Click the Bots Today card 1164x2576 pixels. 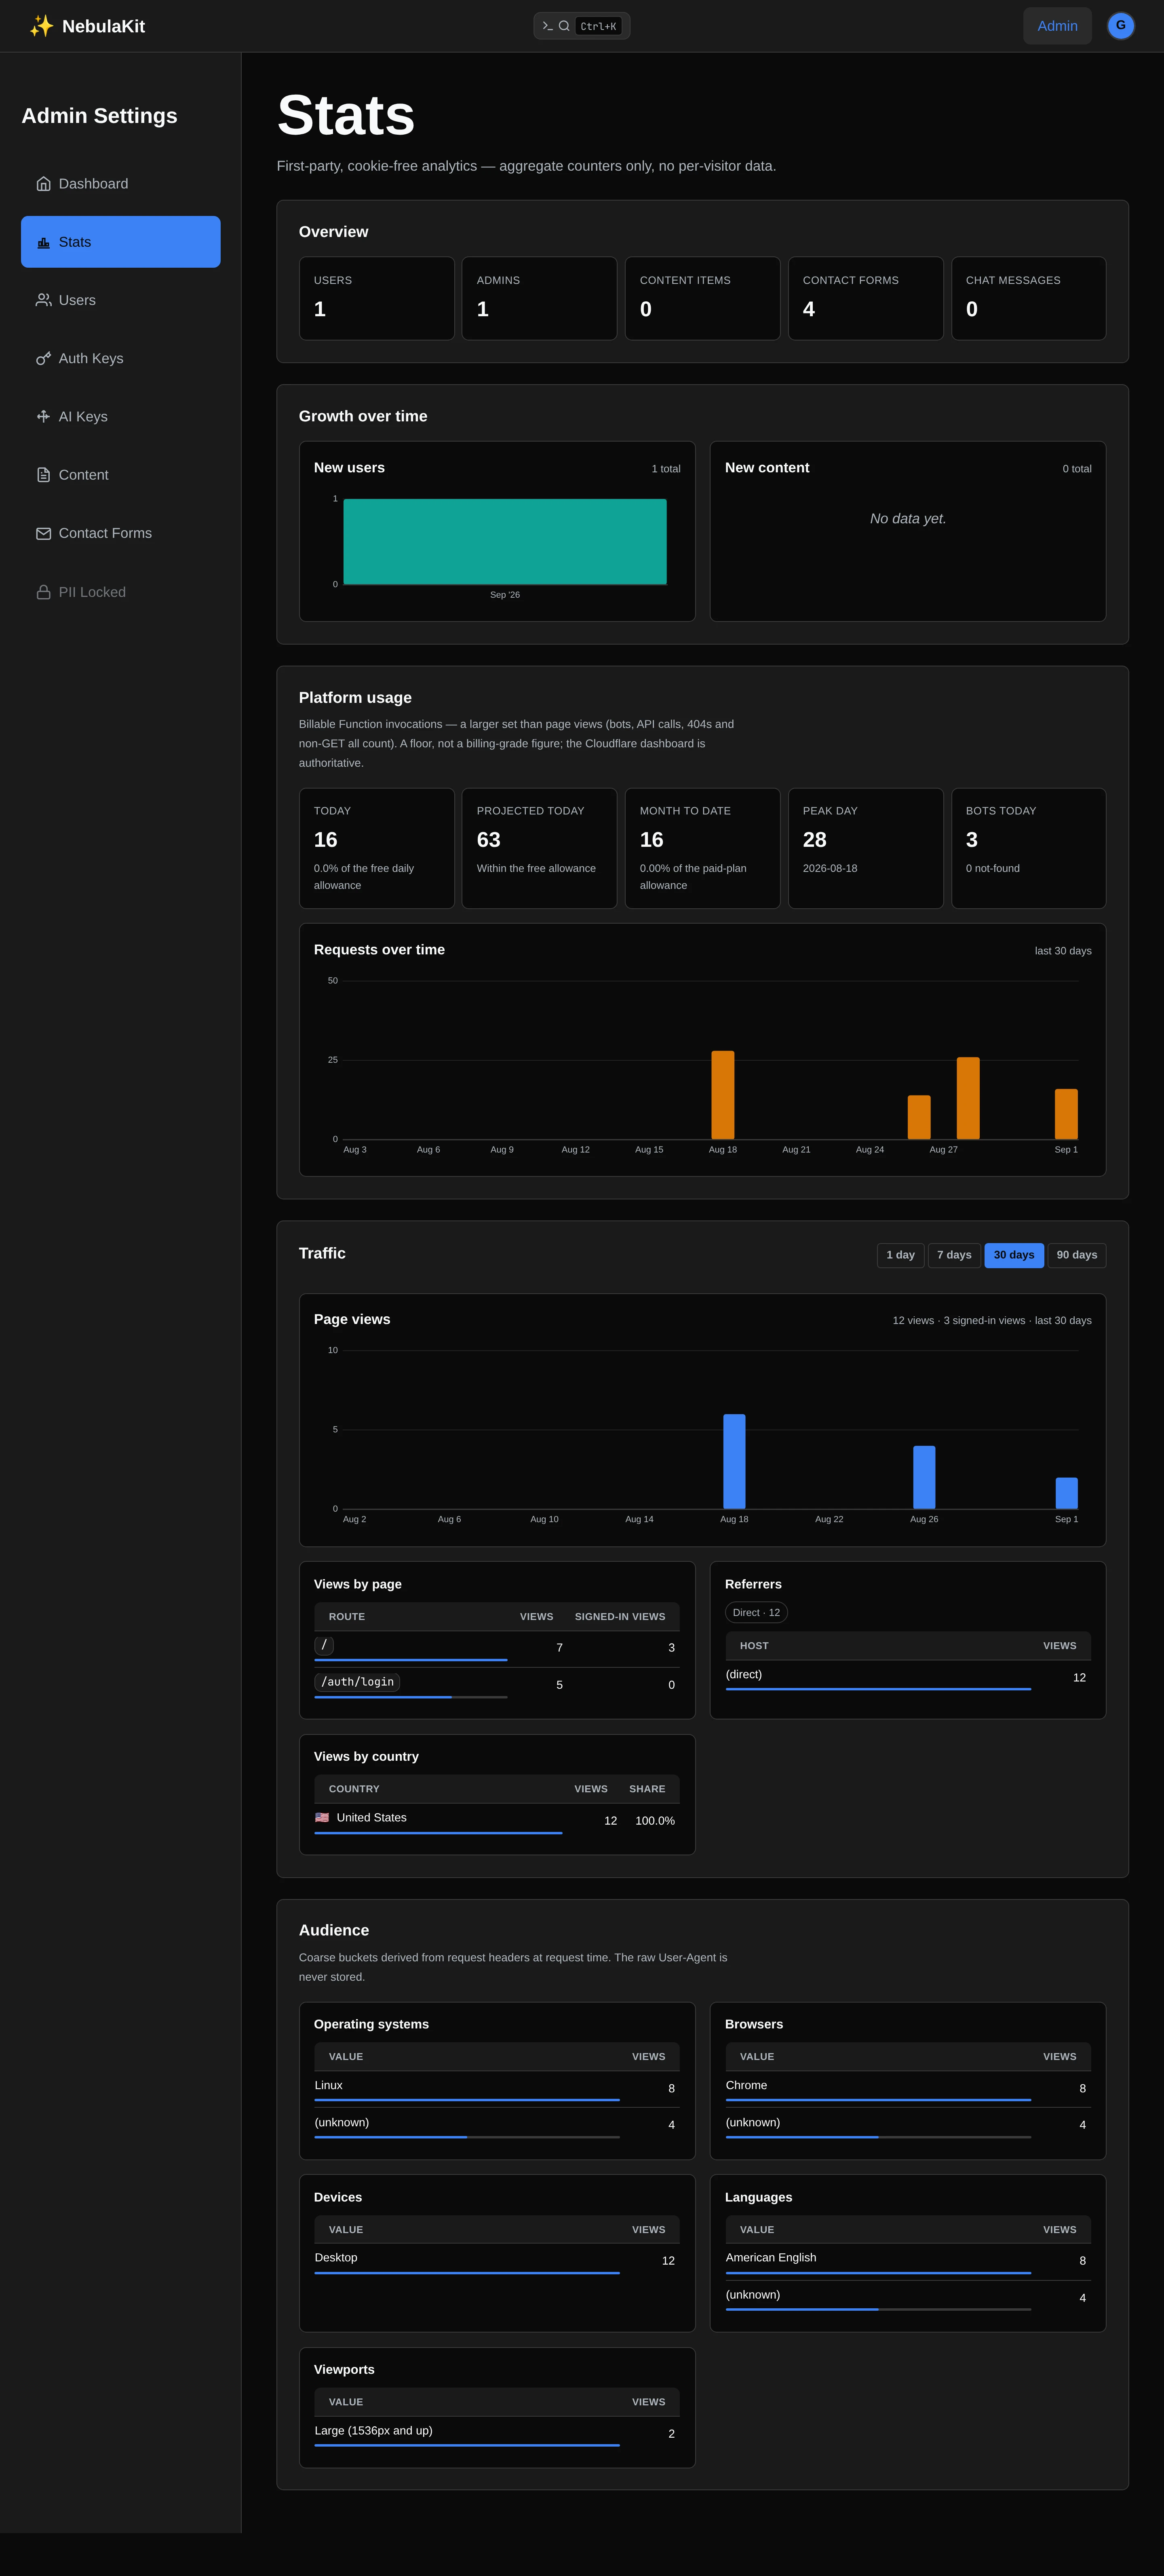pyautogui.click(x=1028, y=848)
